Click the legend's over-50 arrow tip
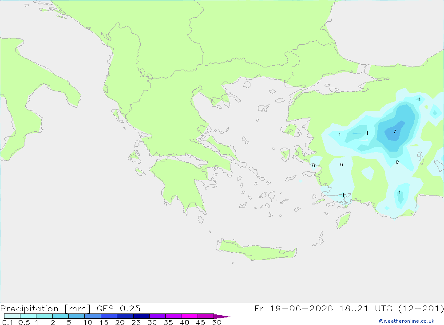Screen dimensions: 444x325 pos(222,317)
